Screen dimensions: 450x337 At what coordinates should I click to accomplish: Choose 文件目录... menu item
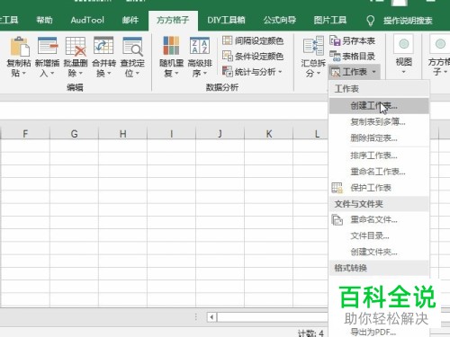(379, 236)
